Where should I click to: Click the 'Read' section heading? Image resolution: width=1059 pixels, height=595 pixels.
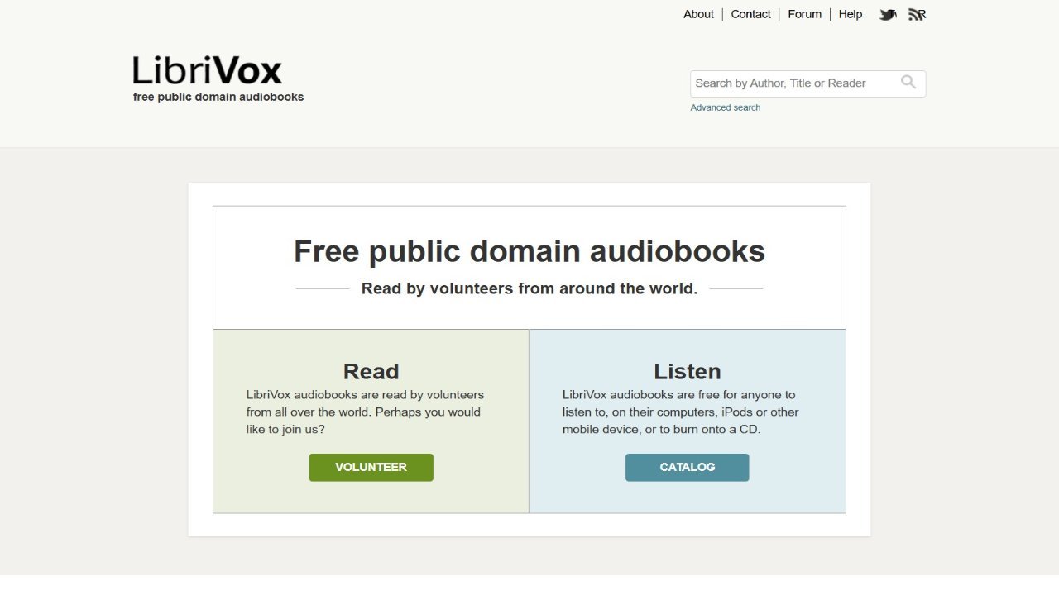[x=371, y=371]
